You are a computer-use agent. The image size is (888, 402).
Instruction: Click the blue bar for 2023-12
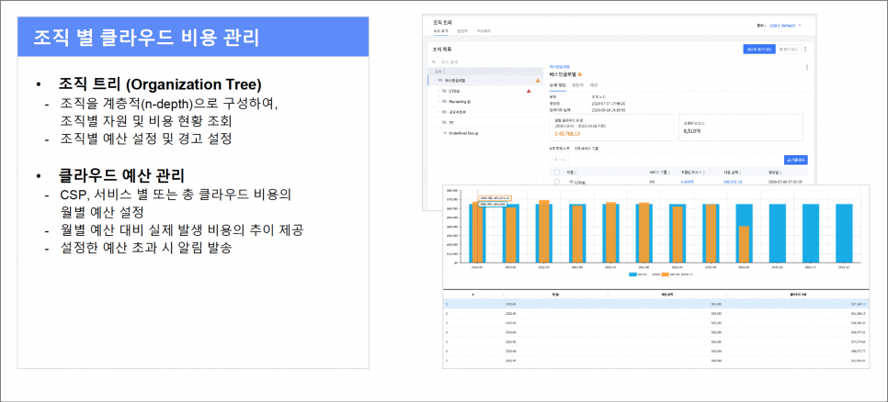[844, 233]
